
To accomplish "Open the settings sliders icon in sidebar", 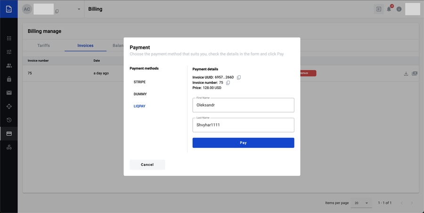I will (9, 52).
